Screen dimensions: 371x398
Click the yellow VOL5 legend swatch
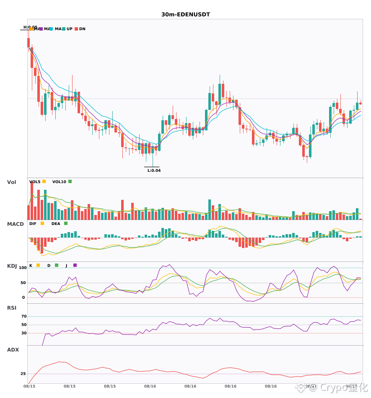click(x=44, y=181)
